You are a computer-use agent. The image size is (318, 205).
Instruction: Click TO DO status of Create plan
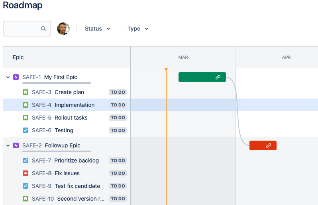point(118,92)
